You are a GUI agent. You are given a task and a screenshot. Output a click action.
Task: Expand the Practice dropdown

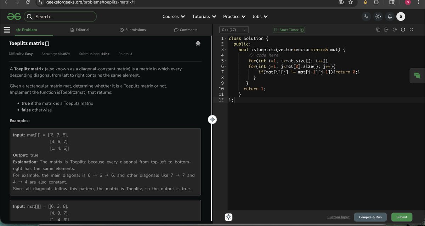[234, 17]
